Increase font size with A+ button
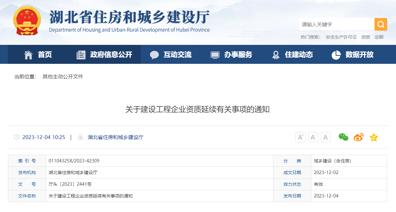 [301, 137]
